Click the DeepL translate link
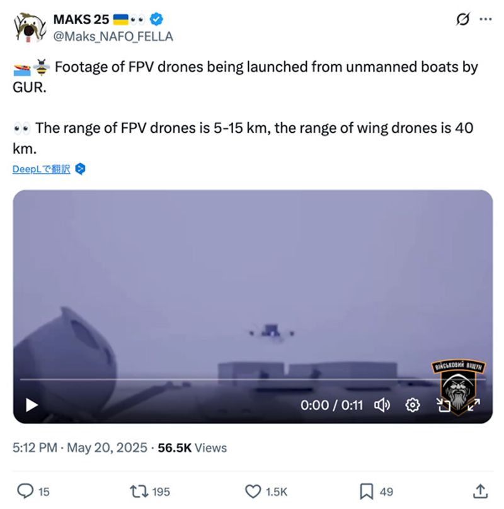Image resolution: width=504 pixels, height=509 pixels. [x=41, y=169]
